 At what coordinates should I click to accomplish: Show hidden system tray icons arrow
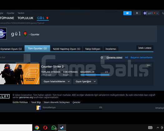point(158,128)
